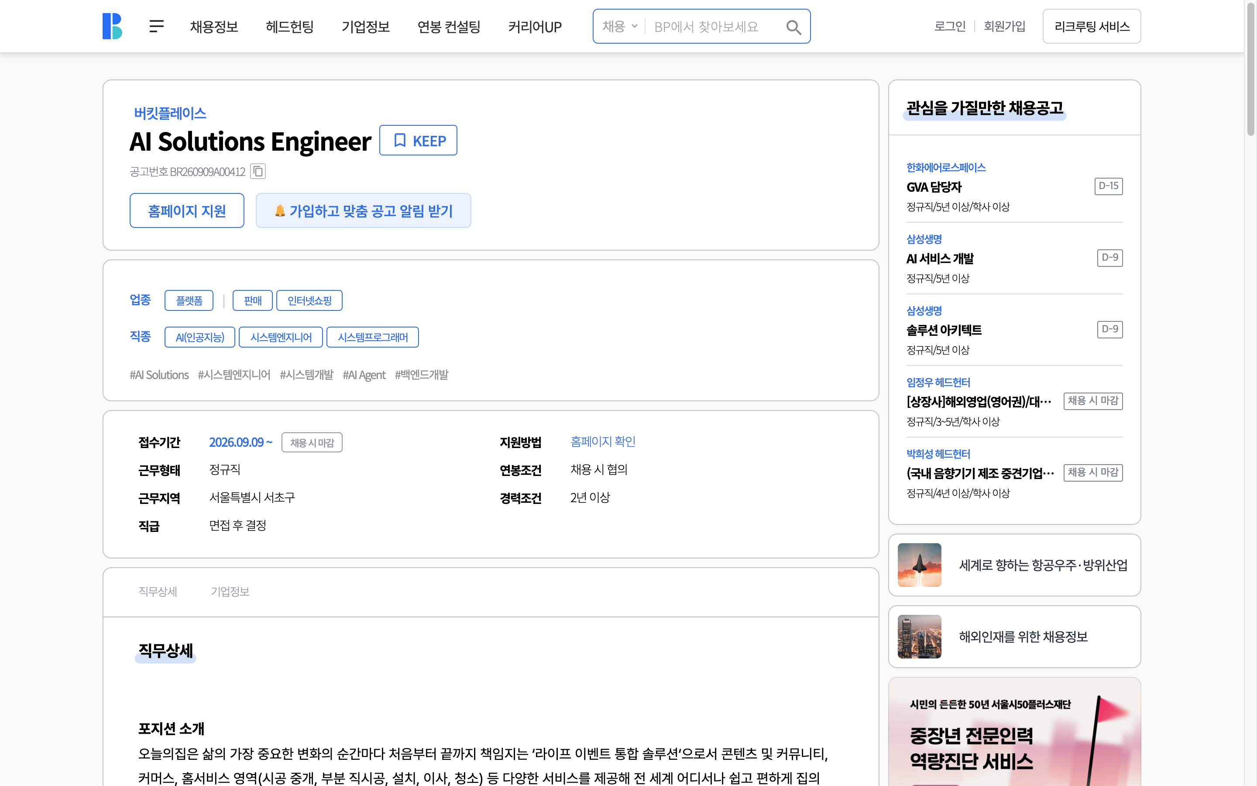Open the GVA 담당자 job posting

pos(934,187)
